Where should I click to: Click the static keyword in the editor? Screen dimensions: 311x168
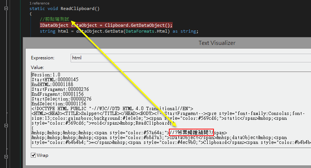pos(37,8)
